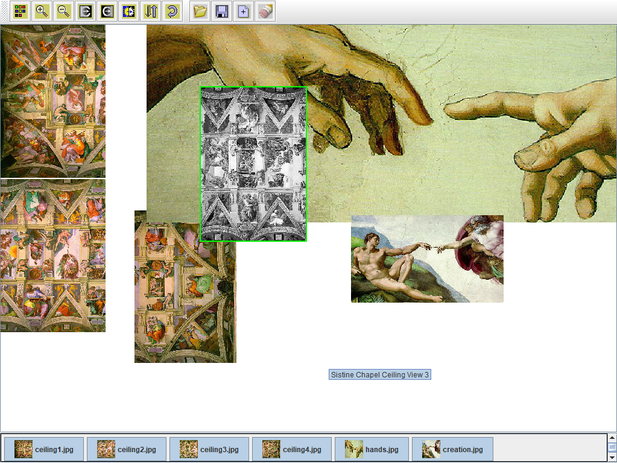
Task: Select the green-bordered grayscale ceiling image
Action: 253,164
